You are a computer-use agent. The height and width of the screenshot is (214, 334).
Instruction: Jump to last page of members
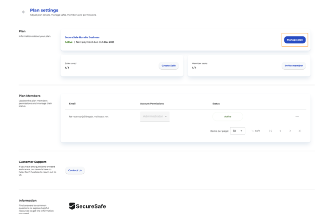[300, 131]
